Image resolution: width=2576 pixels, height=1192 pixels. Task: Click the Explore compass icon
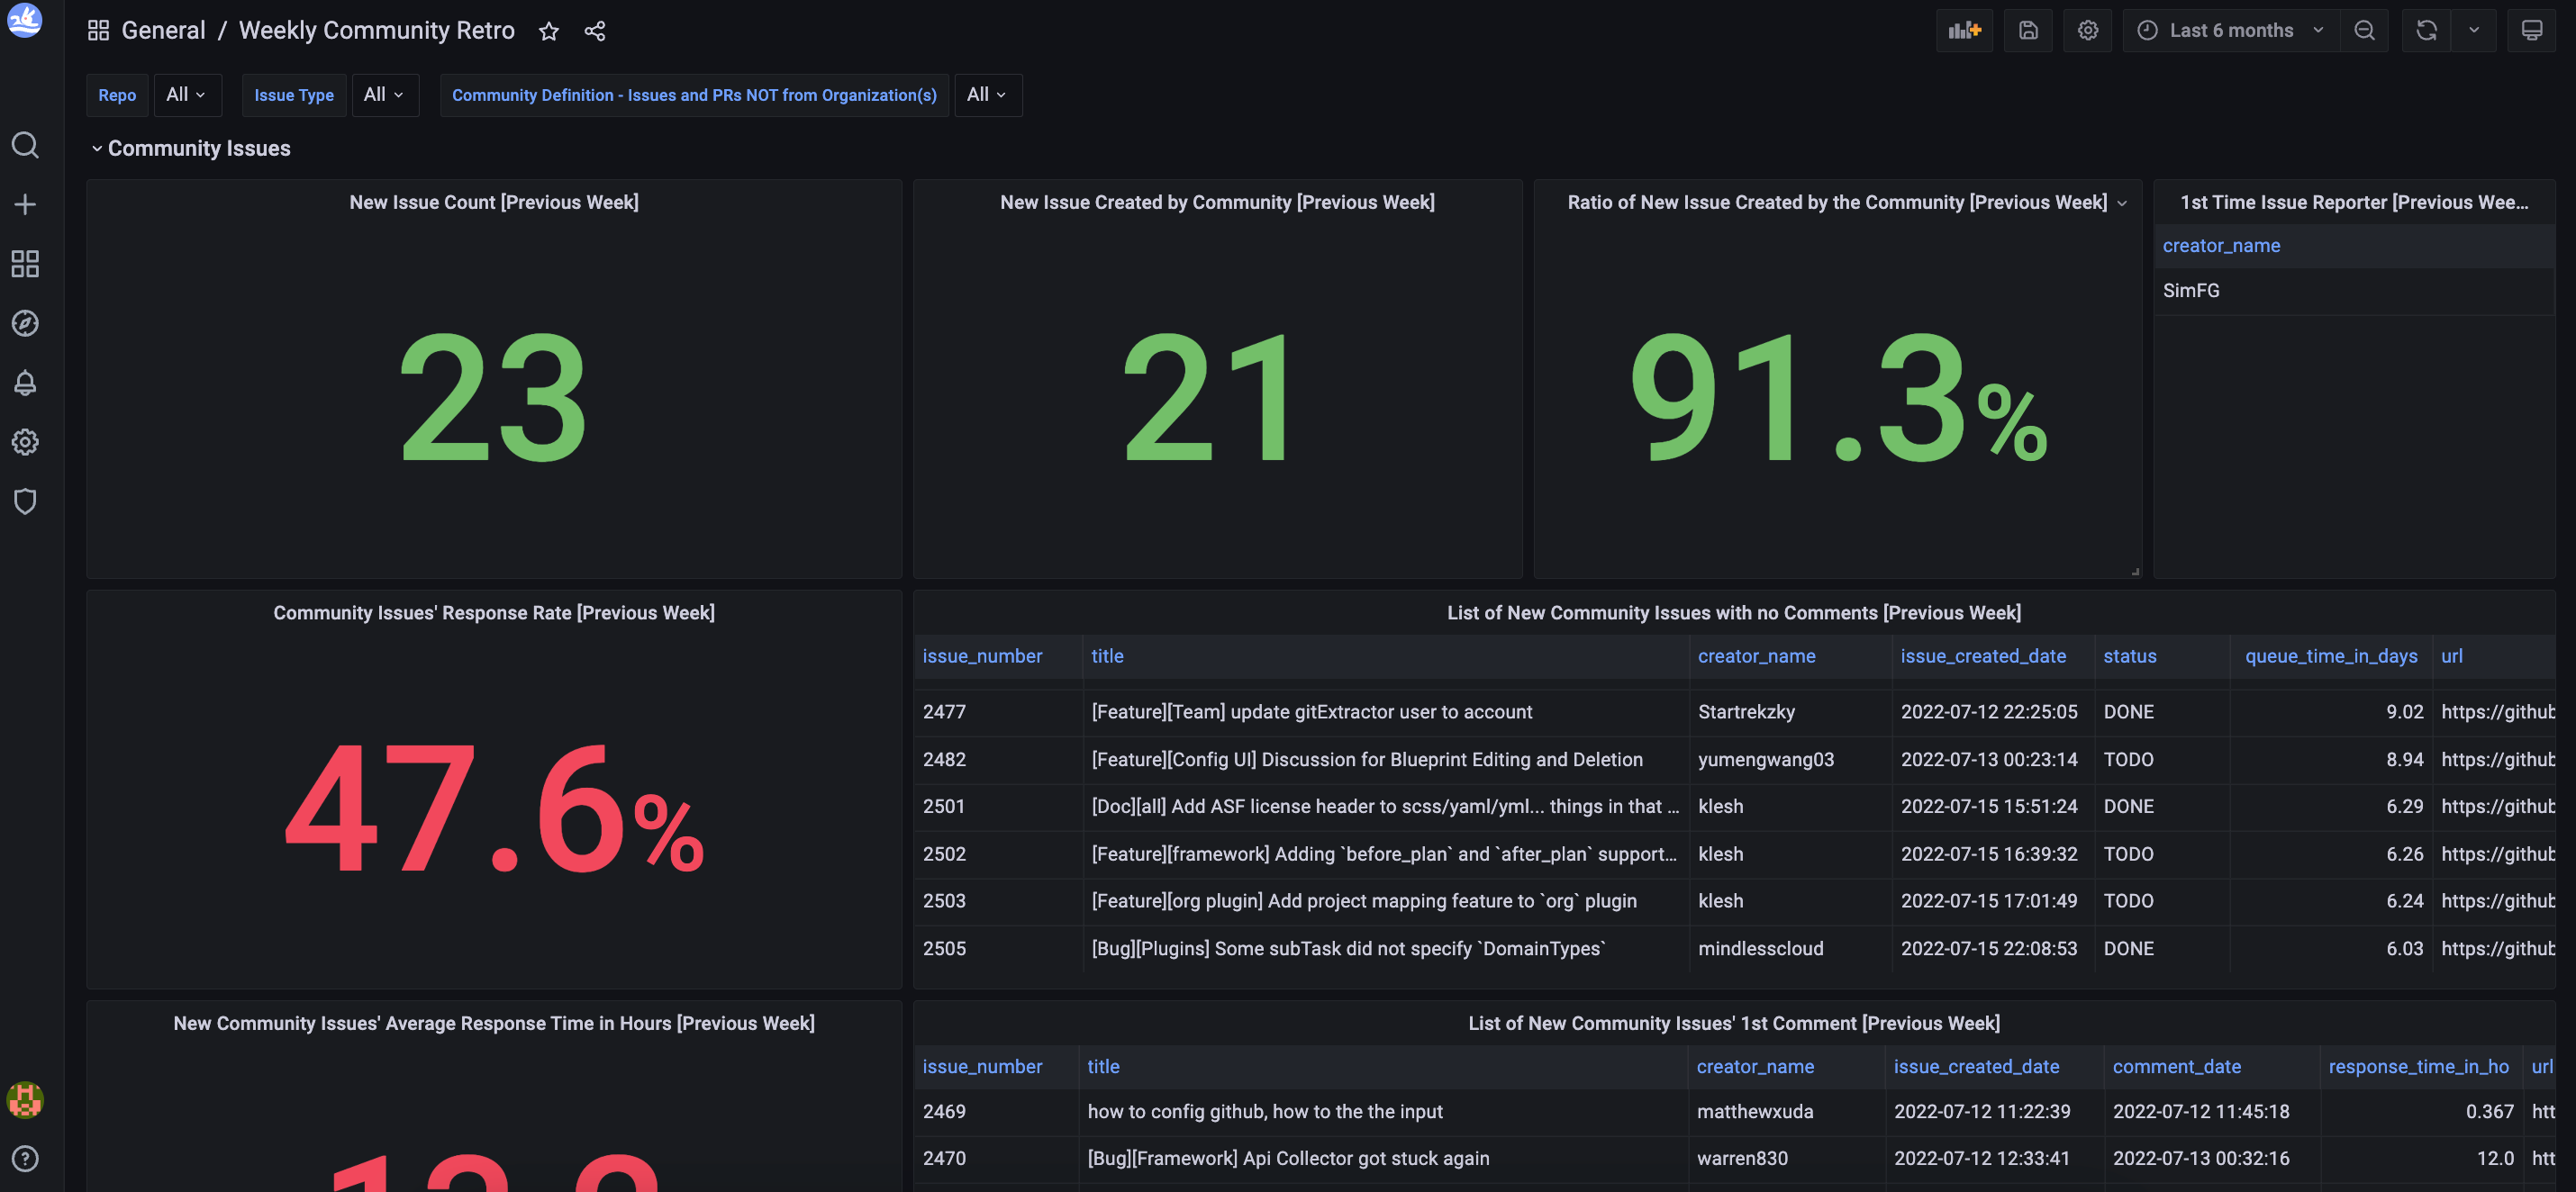click(x=25, y=324)
